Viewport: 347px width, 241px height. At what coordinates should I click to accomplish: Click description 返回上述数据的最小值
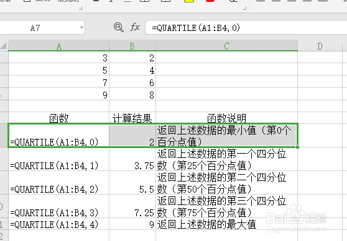pyautogui.click(x=226, y=135)
